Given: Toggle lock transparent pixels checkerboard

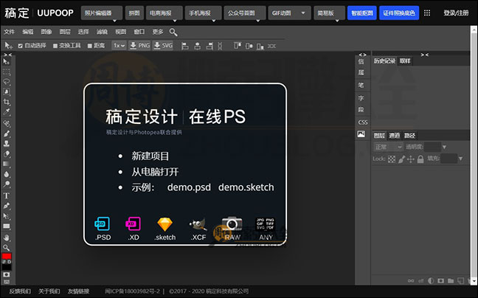Looking at the screenshot, I should [x=392, y=159].
